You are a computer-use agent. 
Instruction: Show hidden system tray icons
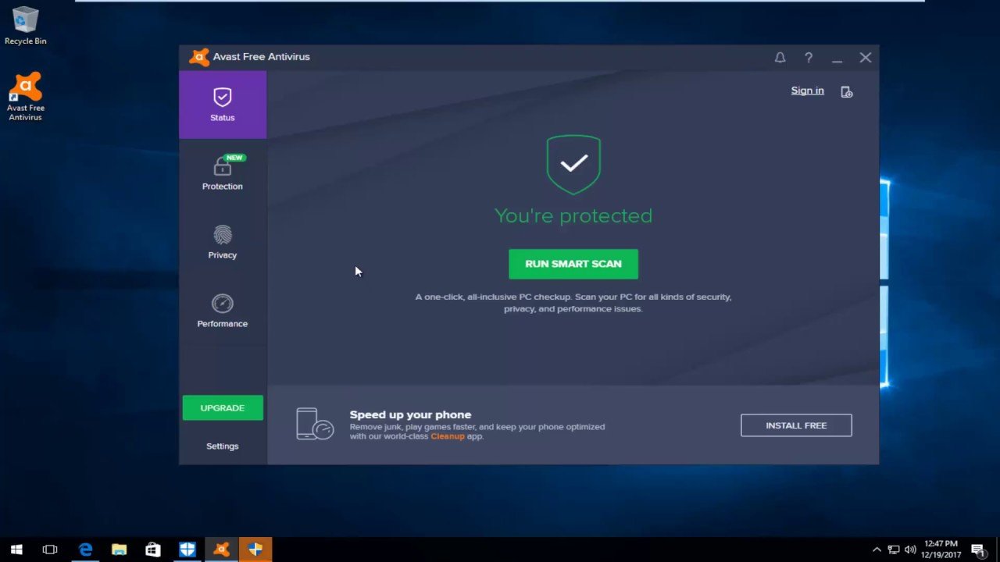(877, 550)
